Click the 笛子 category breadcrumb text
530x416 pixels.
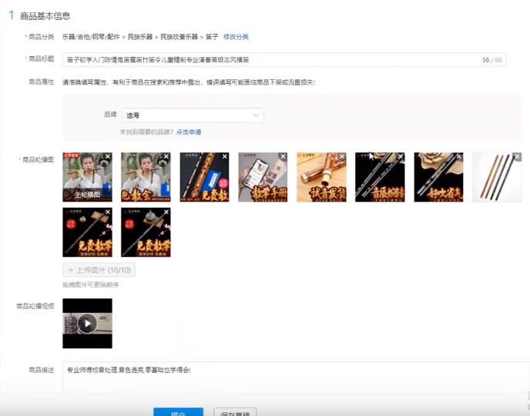212,37
